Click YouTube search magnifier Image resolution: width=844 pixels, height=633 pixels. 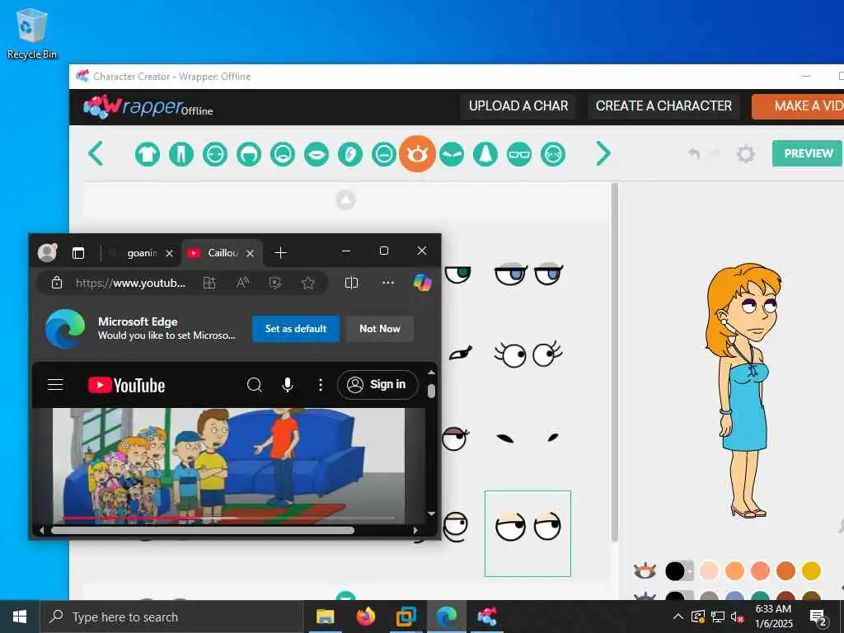[x=254, y=385]
